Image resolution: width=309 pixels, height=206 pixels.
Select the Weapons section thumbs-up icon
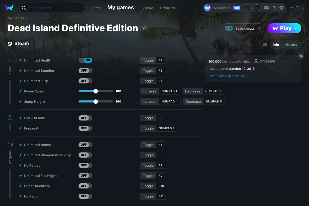10,145
